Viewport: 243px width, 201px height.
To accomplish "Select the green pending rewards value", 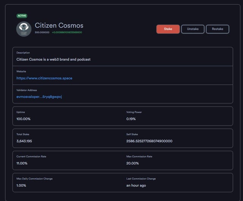I will [x=67, y=32].
